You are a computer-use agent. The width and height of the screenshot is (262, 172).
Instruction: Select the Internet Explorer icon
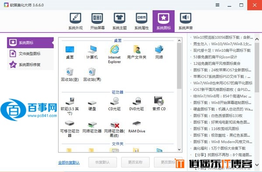point(114,54)
